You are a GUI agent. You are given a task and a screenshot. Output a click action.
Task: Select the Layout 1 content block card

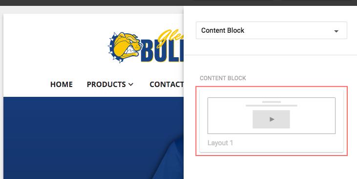272,121
